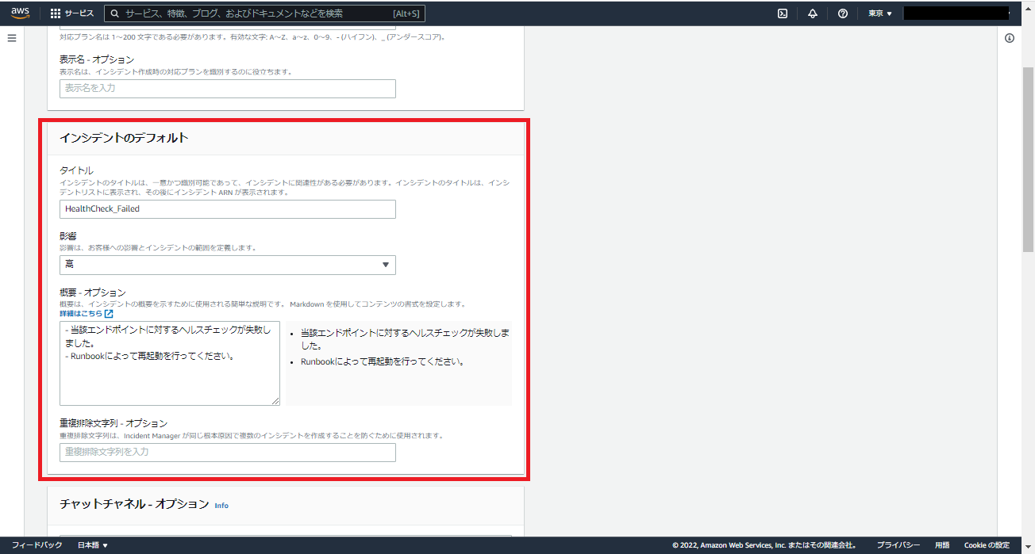The width and height of the screenshot is (1035, 554).
Task: Open the サービス grid menu
Action: point(71,13)
